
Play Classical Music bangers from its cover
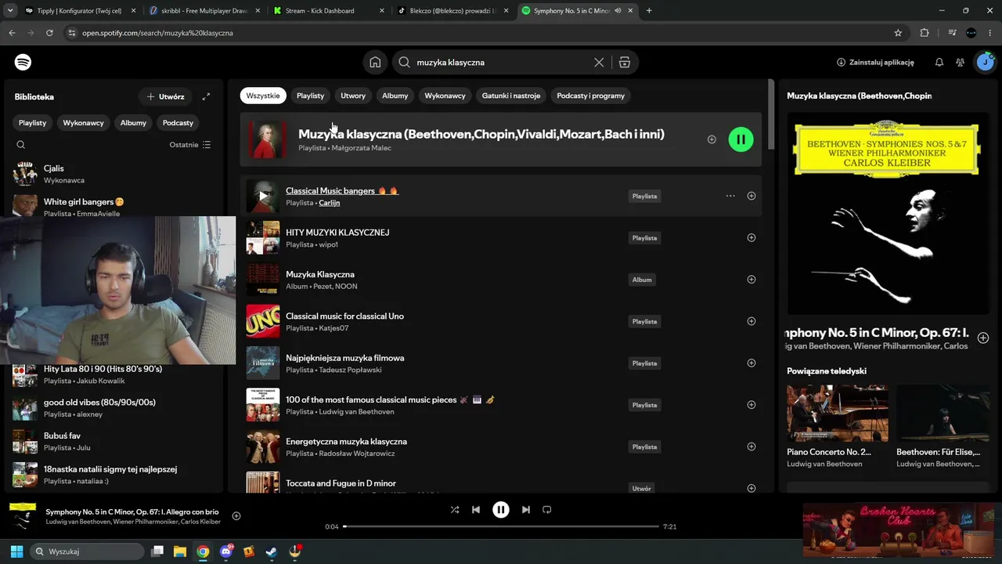pos(263,196)
